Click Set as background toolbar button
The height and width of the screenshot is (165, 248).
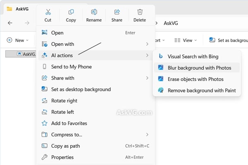pos(229,40)
